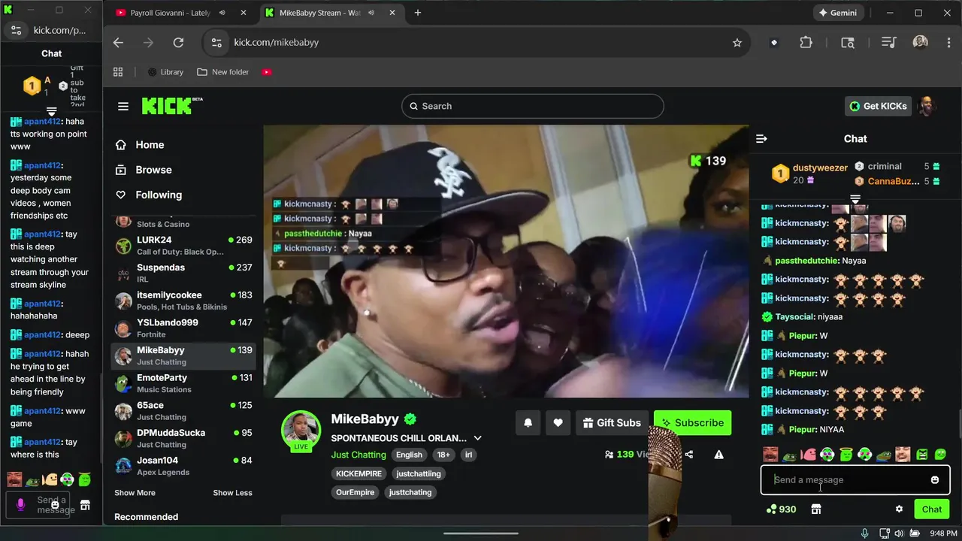Open LURK24 channel in the sidebar
962x541 pixels.
point(183,246)
